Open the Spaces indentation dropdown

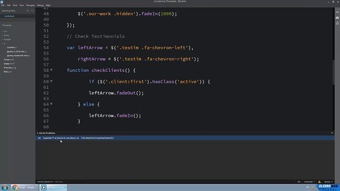pyautogui.click(x=328, y=181)
